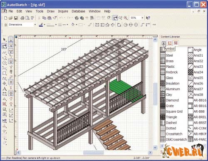This screenshot has width=208, height=161.
Task: Select the arrow Select tool
Action: point(5,40)
